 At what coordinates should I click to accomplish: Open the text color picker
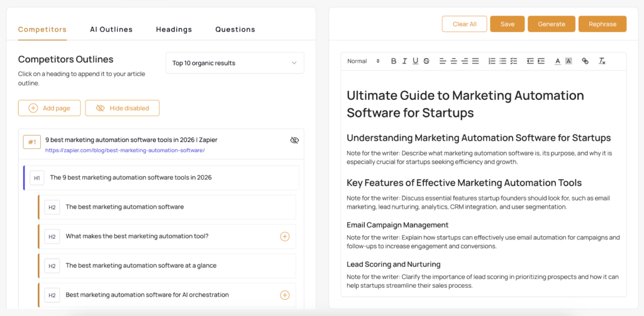point(557,61)
